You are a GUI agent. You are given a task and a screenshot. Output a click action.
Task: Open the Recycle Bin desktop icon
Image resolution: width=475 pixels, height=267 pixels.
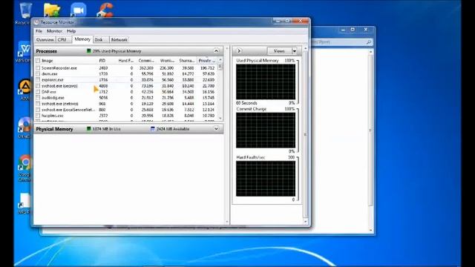[x=25, y=12]
